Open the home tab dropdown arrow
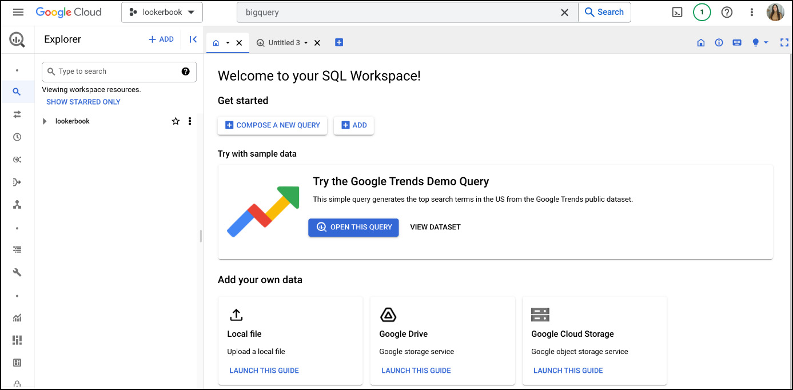The height and width of the screenshot is (390, 793). tap(228, 43)
